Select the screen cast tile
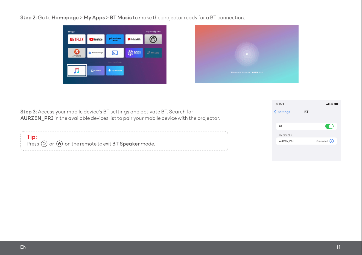 click(x=115, y=53)
